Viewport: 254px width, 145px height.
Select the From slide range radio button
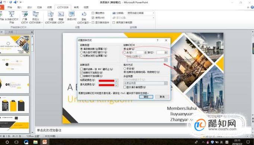[x=125, y=52]
